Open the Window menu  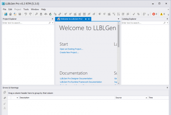tap(35, 9)
